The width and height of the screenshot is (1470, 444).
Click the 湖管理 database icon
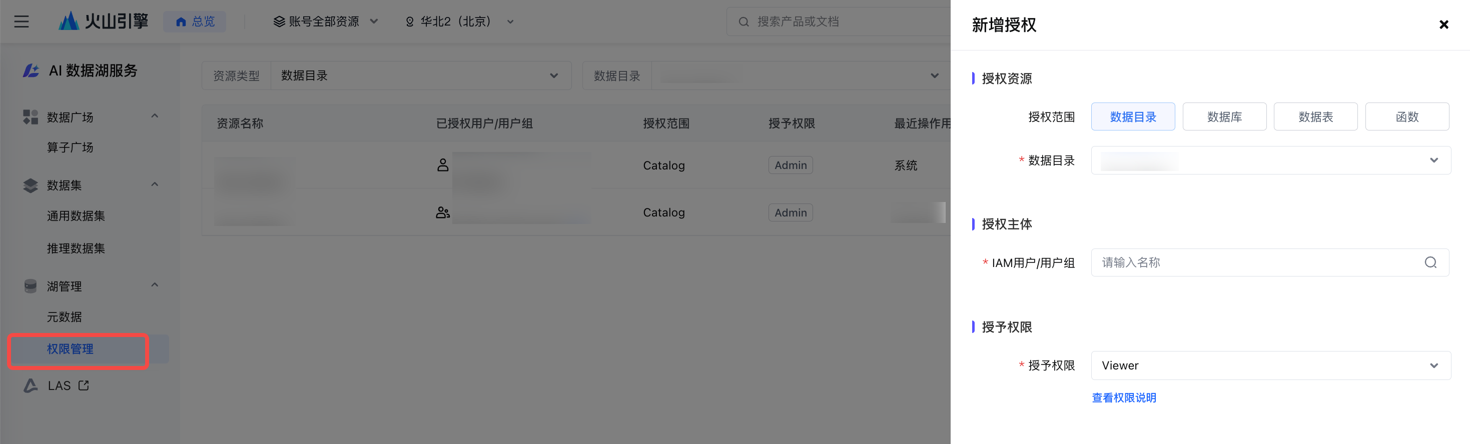point(30,286)
